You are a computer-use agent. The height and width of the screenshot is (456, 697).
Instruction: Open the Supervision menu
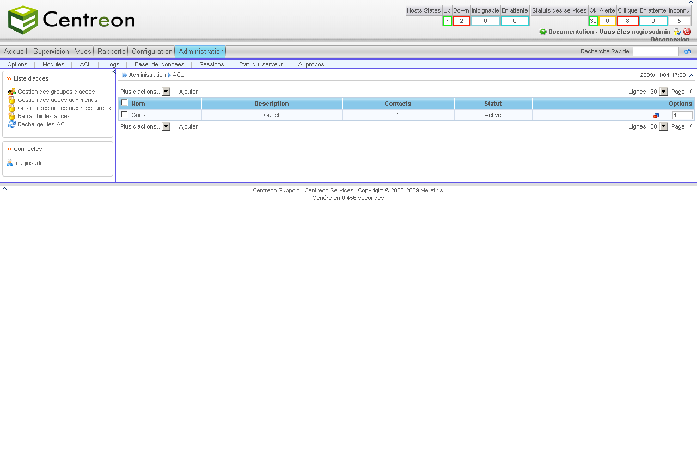pyautogui.click(x=51, y=51)
